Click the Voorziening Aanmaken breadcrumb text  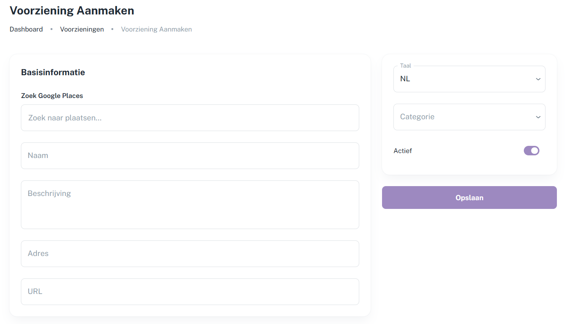(156, 29)
